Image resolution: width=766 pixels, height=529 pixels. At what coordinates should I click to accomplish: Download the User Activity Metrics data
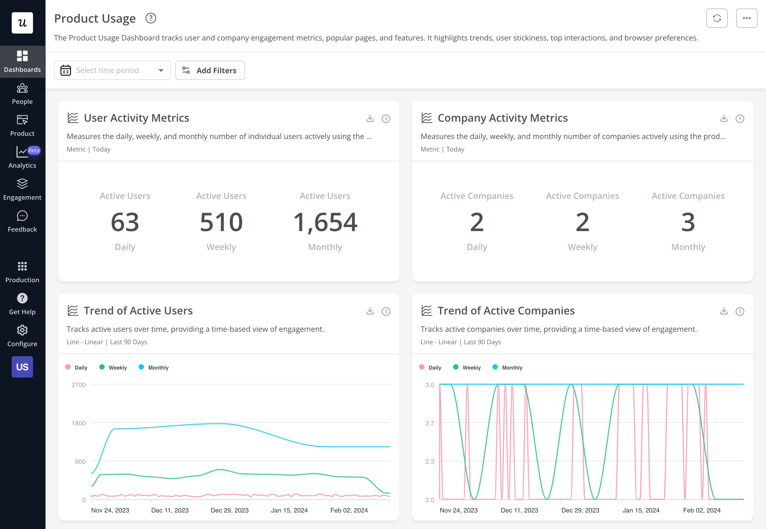click(x=370, y=118)
